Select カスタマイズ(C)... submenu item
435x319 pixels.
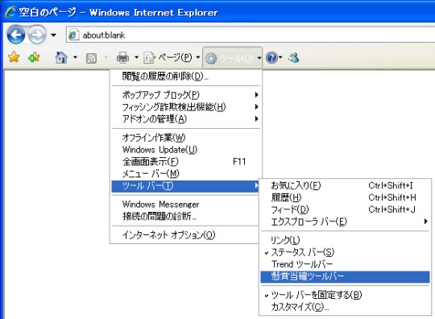pos(345,307)
